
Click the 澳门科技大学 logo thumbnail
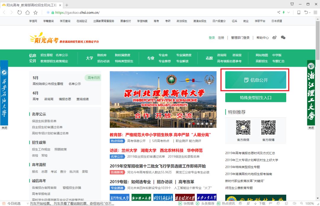(x=119, y=197)
